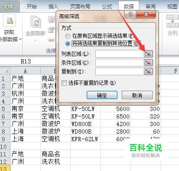Click the select-all corner of worksheet
This screenshot has height=171, width=179.
coord(5,71)
